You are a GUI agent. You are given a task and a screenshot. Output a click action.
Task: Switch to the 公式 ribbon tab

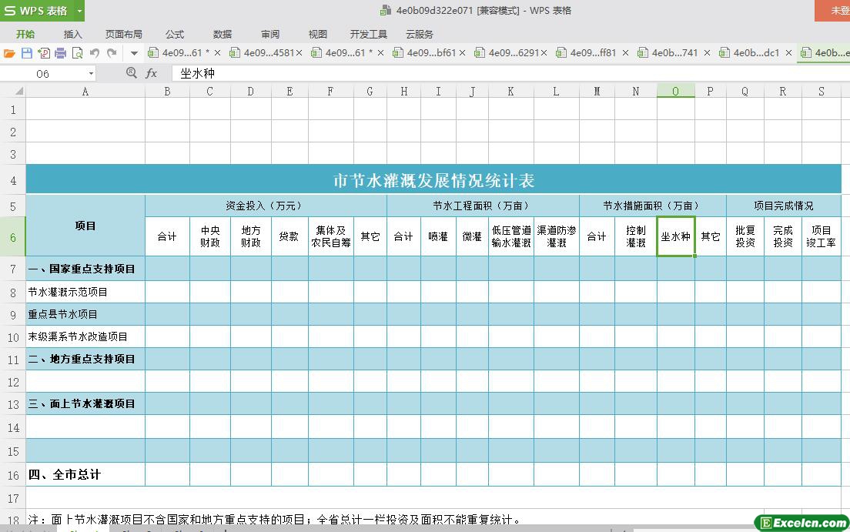pos(175,34)
